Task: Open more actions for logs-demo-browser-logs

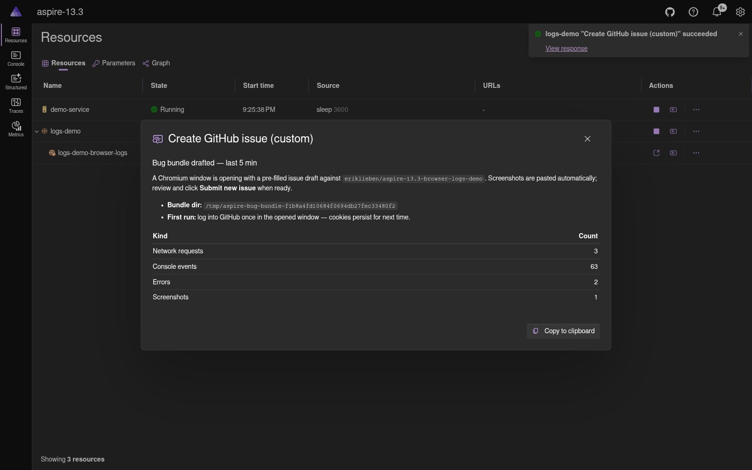Action: 696,153
